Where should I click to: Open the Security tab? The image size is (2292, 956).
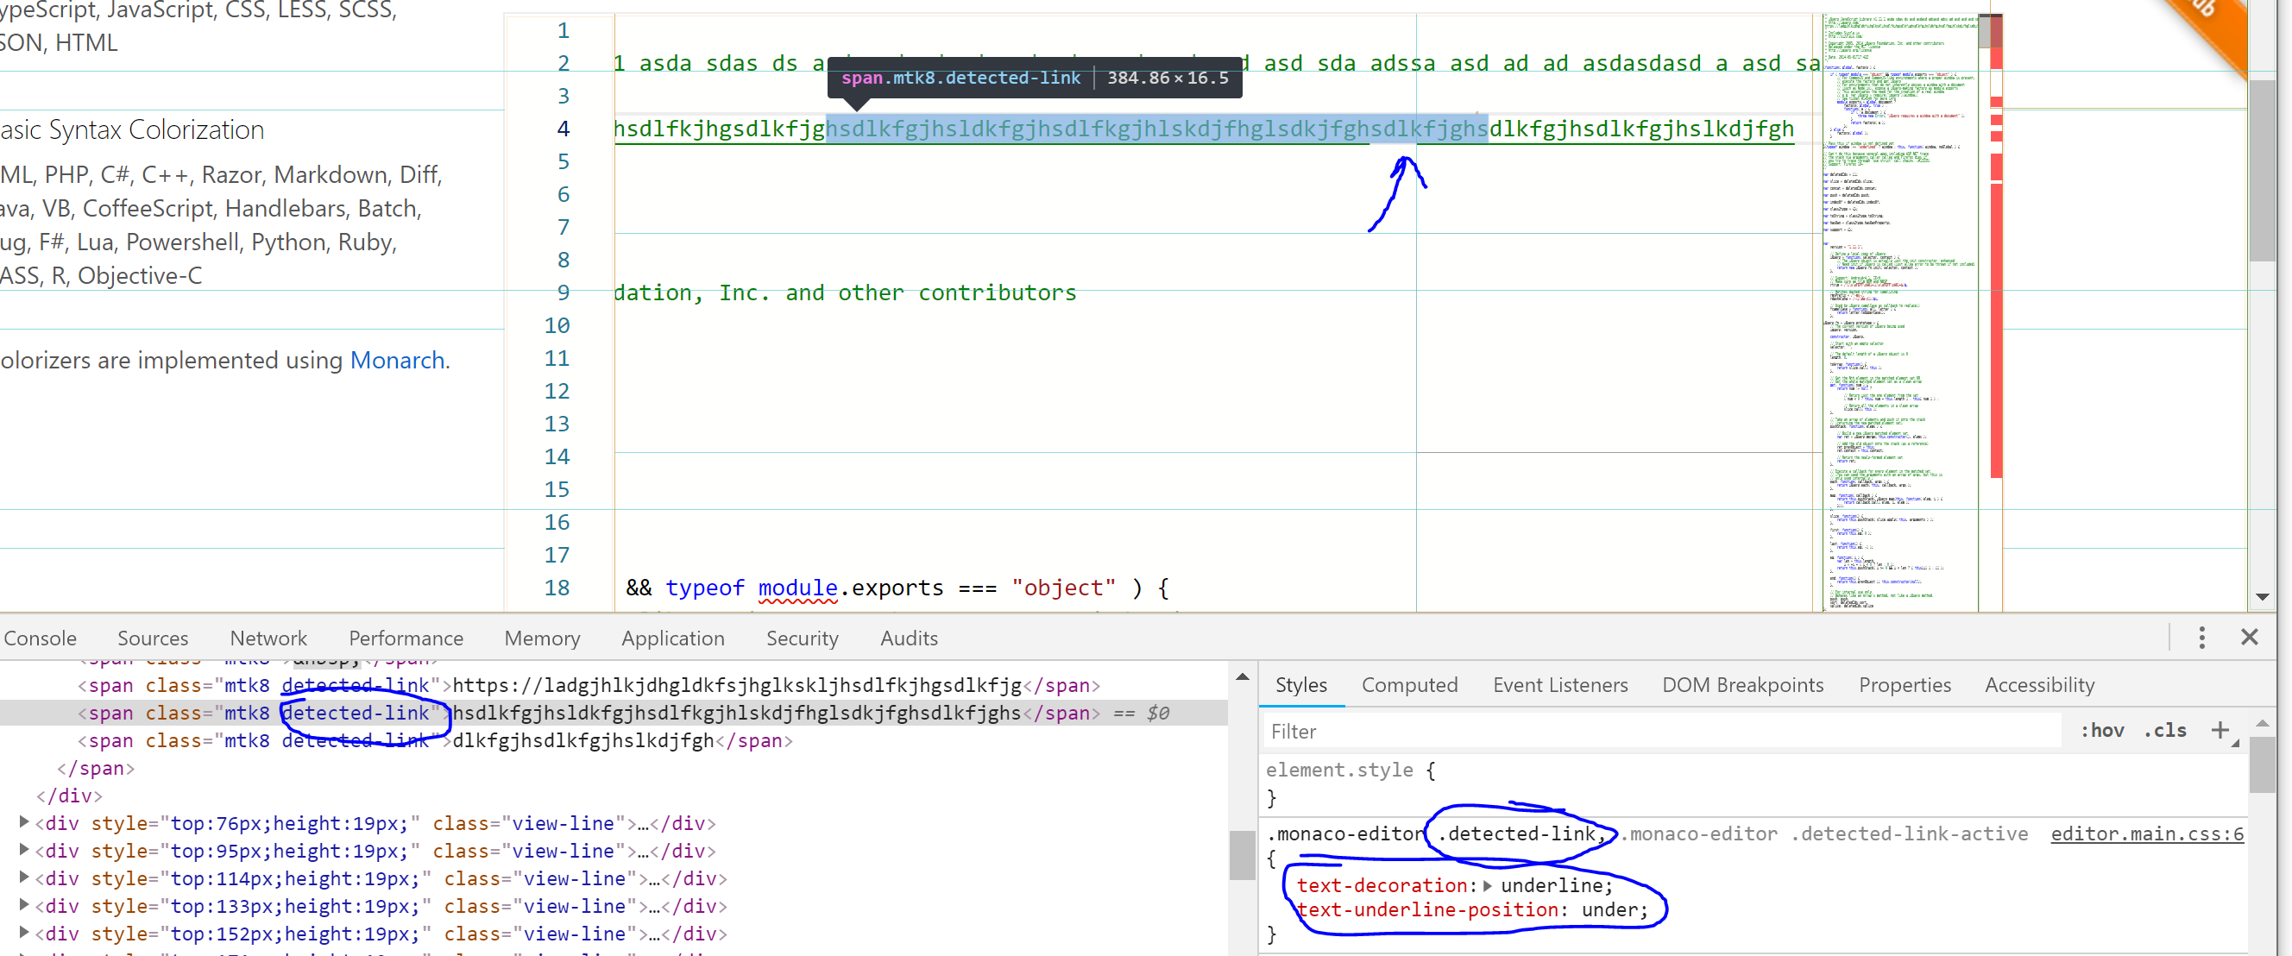click(802, 638)
